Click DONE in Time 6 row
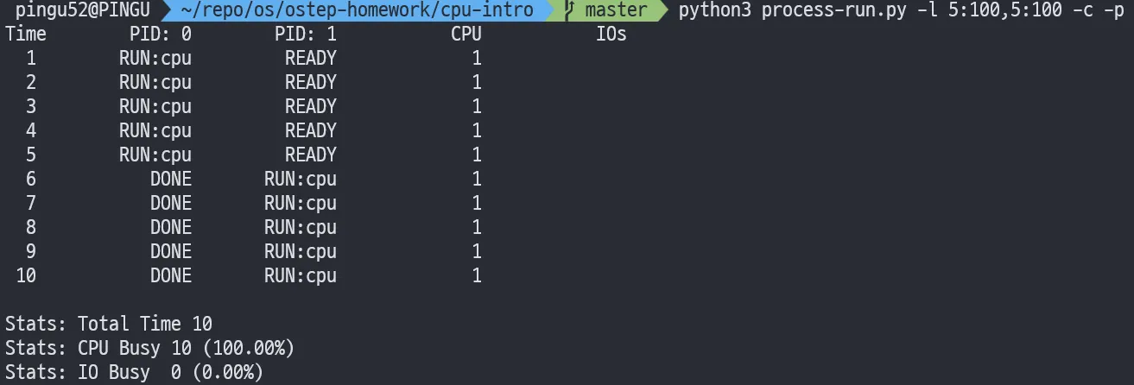The width and height of the screenshot is (1134, 385). [x=171, y=180]
